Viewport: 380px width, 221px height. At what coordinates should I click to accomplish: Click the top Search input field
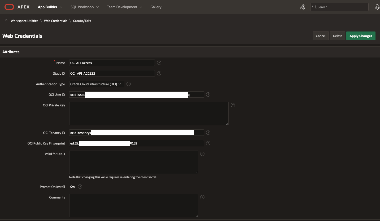click(339, 7)
